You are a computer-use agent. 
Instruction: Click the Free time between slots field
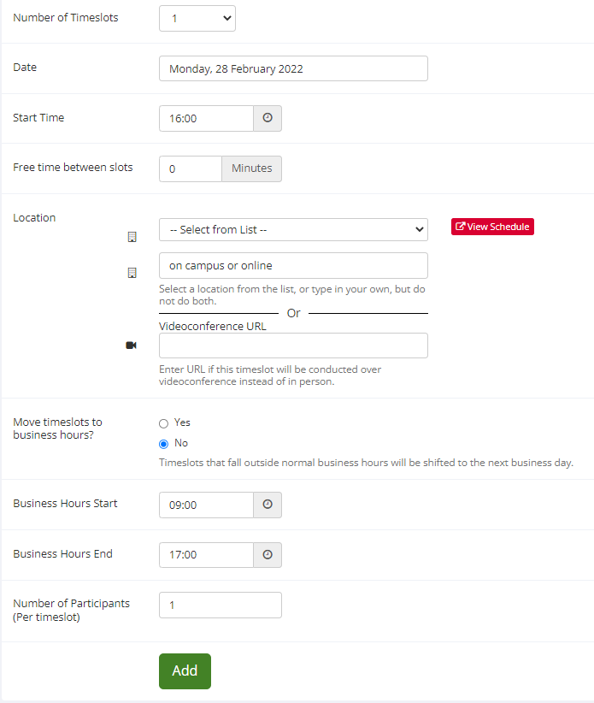click(191, 169)
